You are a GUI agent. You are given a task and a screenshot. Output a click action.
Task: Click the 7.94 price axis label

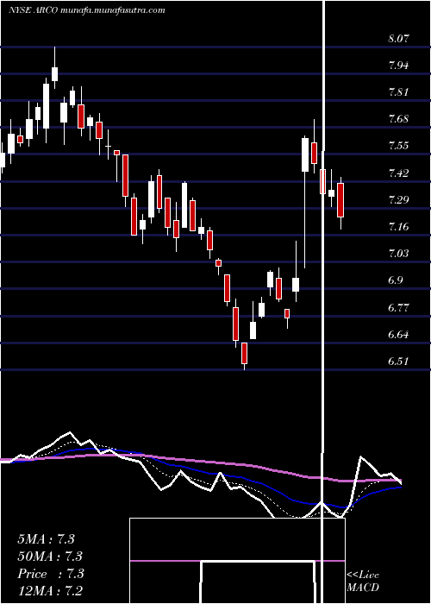(x=398, y=65)
